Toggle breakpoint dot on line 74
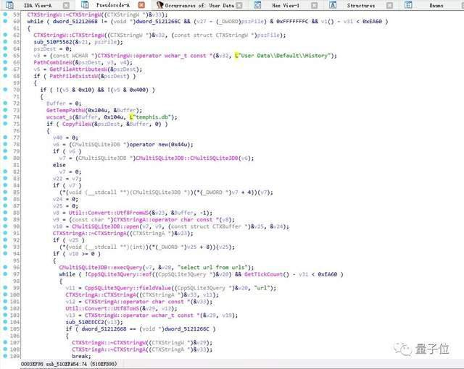 [x=5, y=117]
